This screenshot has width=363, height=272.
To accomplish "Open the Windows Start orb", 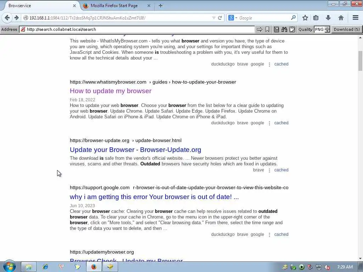I will (10, 267).
